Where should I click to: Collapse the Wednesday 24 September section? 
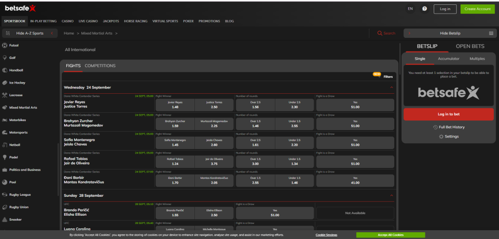tap(391, 87)
